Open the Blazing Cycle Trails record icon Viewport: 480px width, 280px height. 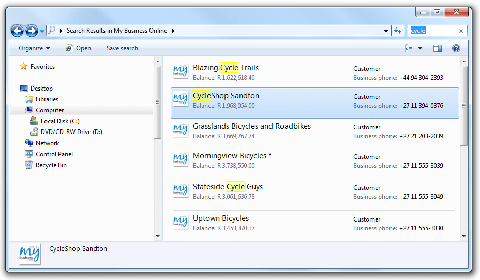pos(180,71)
